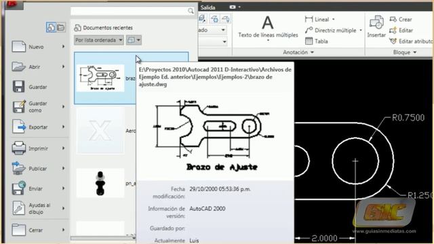
Task: Expand the Exportar submenu arrow
Action: (63, 127)
